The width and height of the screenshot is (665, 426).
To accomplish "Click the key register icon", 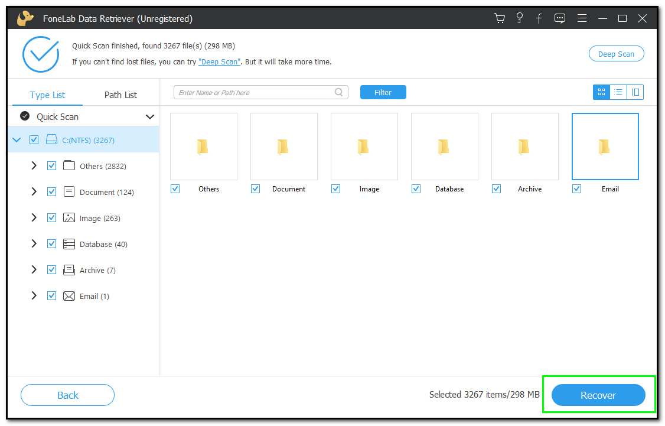I will tap(520, 18).
